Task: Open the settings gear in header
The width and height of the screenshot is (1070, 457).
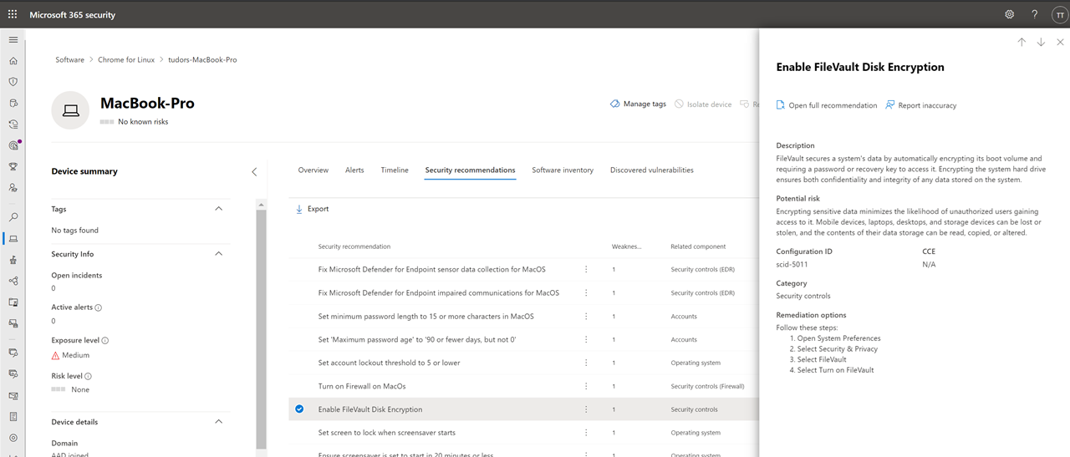Action: (x=1009, y=14)
